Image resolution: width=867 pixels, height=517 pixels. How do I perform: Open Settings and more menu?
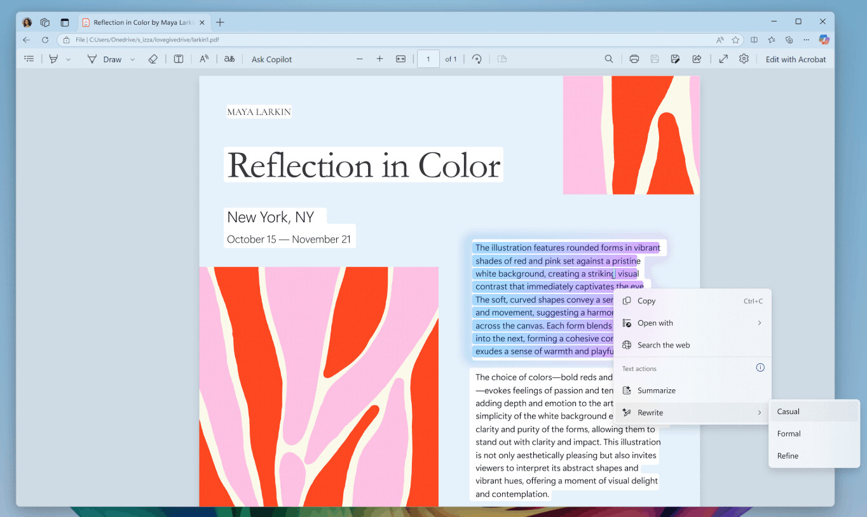coord(806,39)
